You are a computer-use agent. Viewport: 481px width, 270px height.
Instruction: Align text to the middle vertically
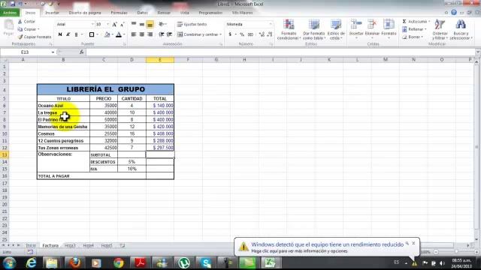[x=142, y=24]
